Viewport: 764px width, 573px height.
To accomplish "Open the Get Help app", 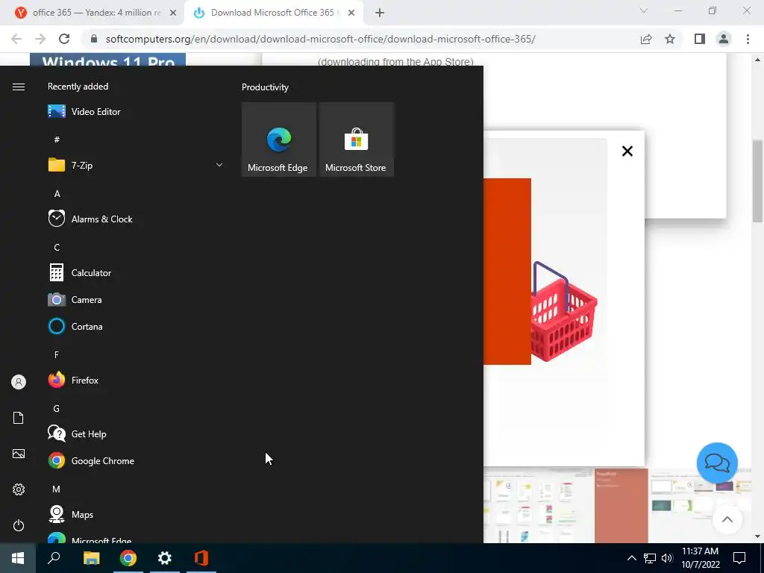I will pos(135,433).
